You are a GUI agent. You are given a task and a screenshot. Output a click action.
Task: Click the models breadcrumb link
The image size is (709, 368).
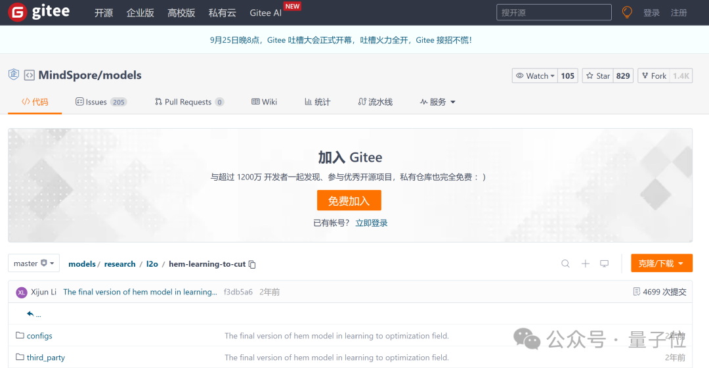82,264
